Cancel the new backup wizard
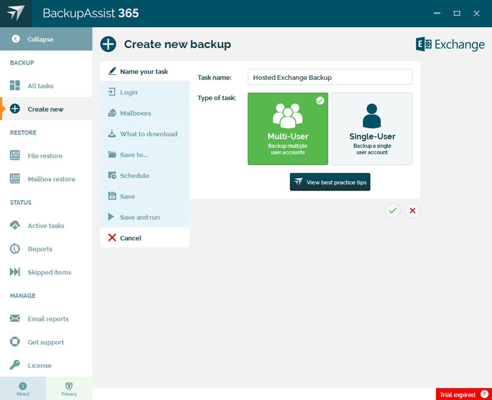 coord(145,238)
